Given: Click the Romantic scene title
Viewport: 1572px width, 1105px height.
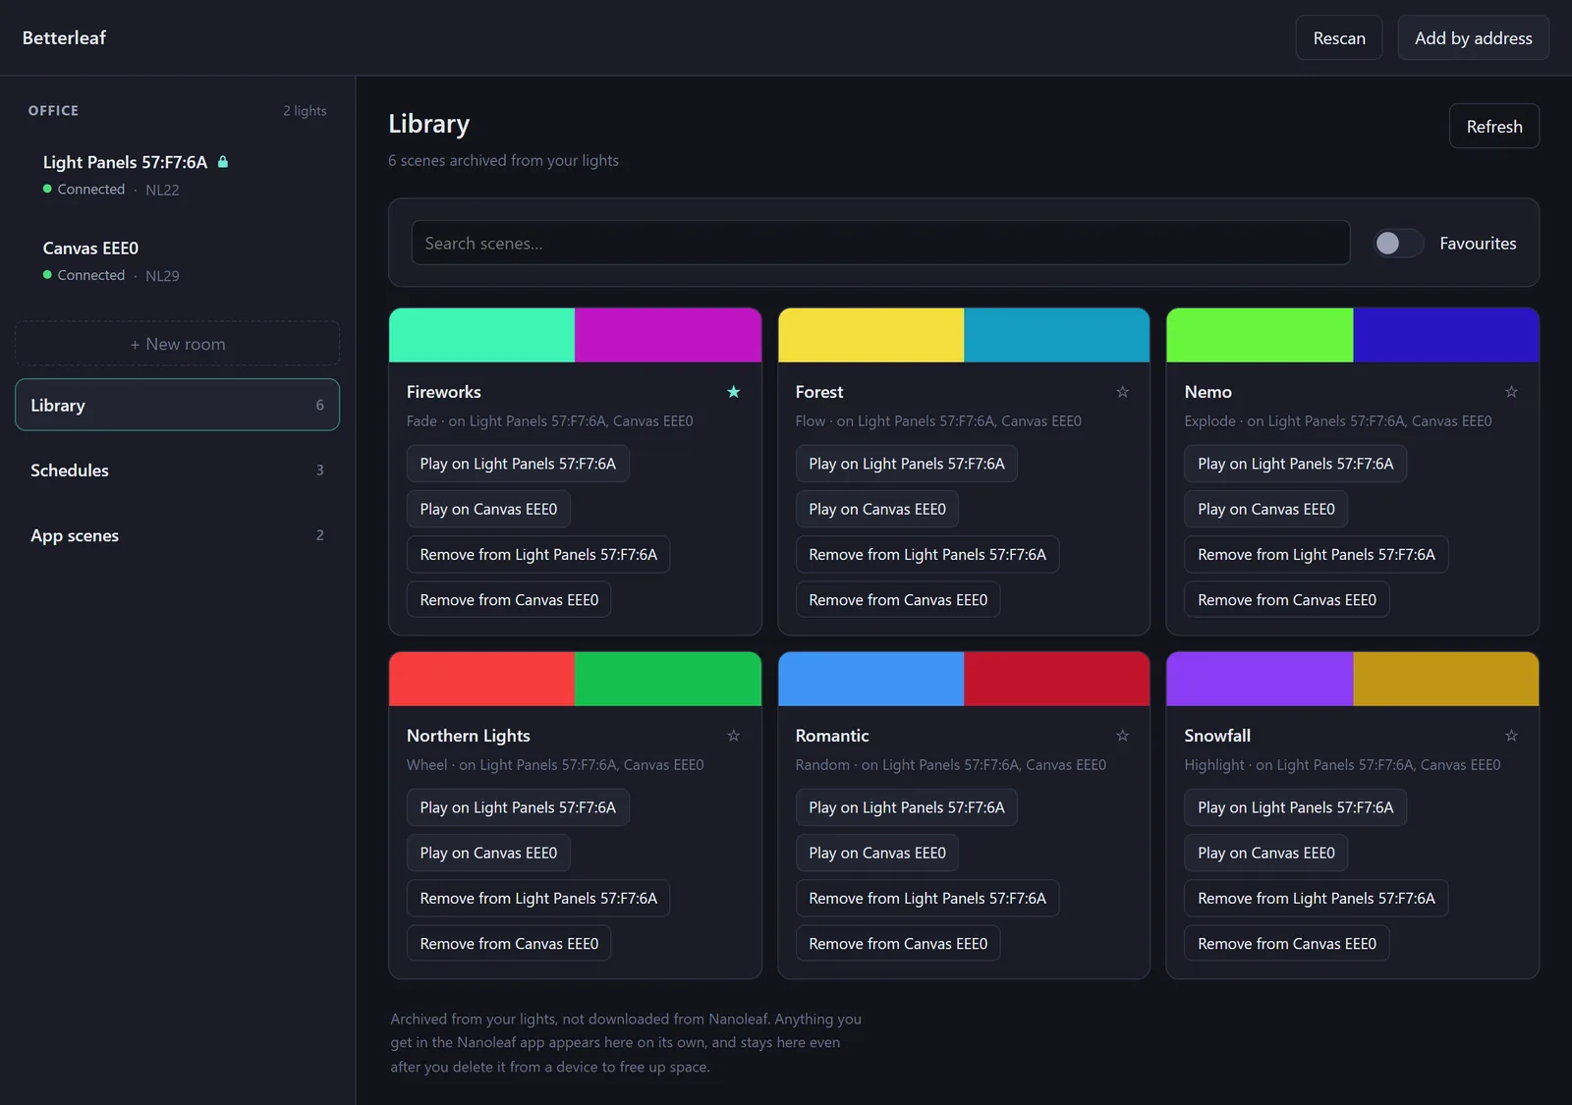Looking at the screenshot, I should pos(832,736).
